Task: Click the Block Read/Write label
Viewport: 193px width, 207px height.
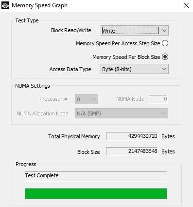Action: coord(71,30)
